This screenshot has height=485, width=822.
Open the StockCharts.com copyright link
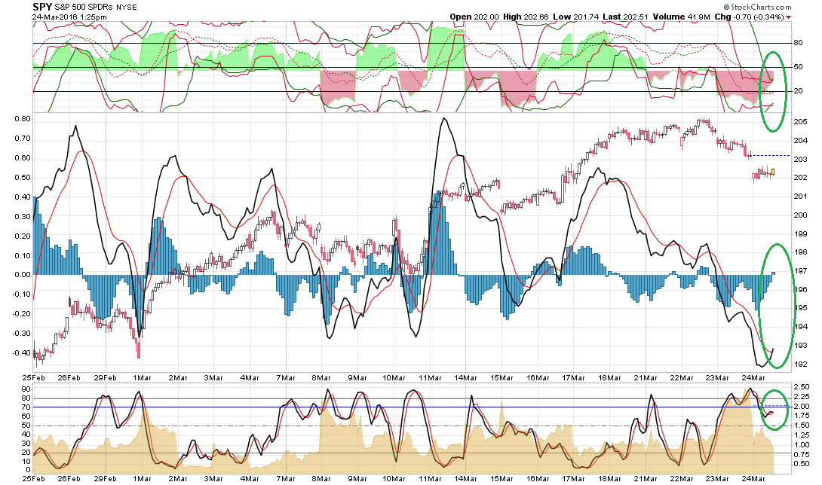[x=757, y=7]
